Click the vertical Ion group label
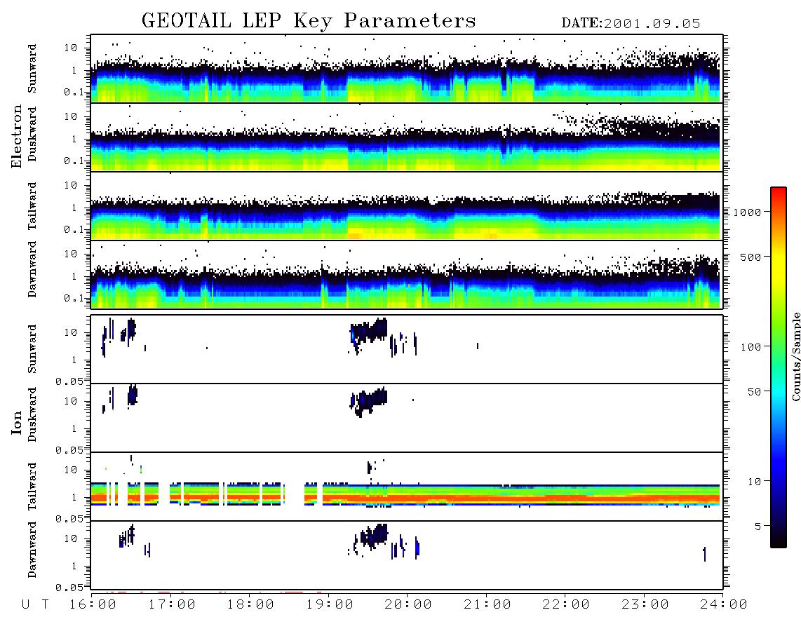Viewport: 801px width, 617px height. (17, 422)
